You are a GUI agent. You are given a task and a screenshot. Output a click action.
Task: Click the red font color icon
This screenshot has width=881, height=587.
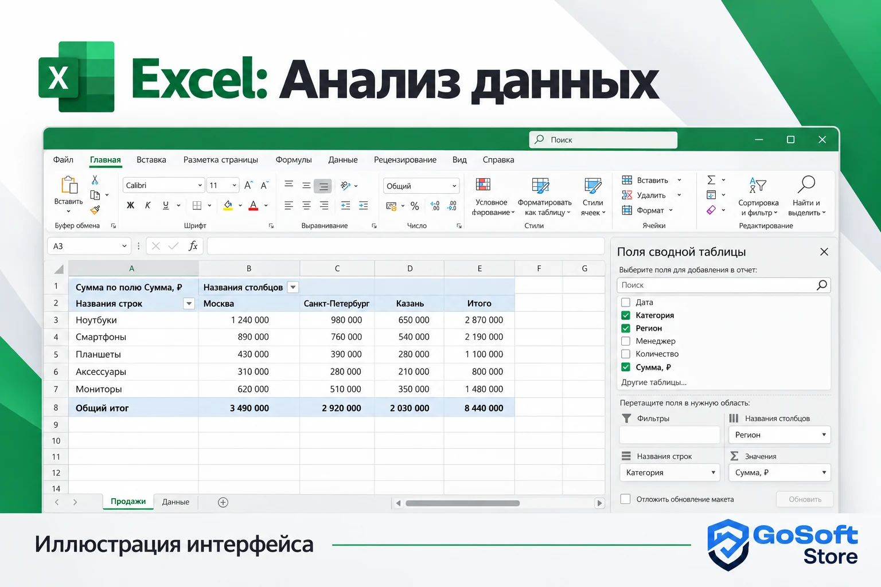coord(254,205)
